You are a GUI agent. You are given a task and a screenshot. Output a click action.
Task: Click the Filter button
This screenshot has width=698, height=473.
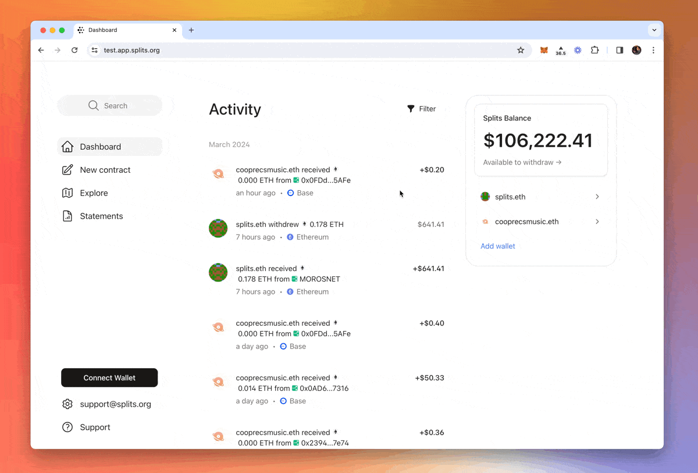(x=421, y=109)
